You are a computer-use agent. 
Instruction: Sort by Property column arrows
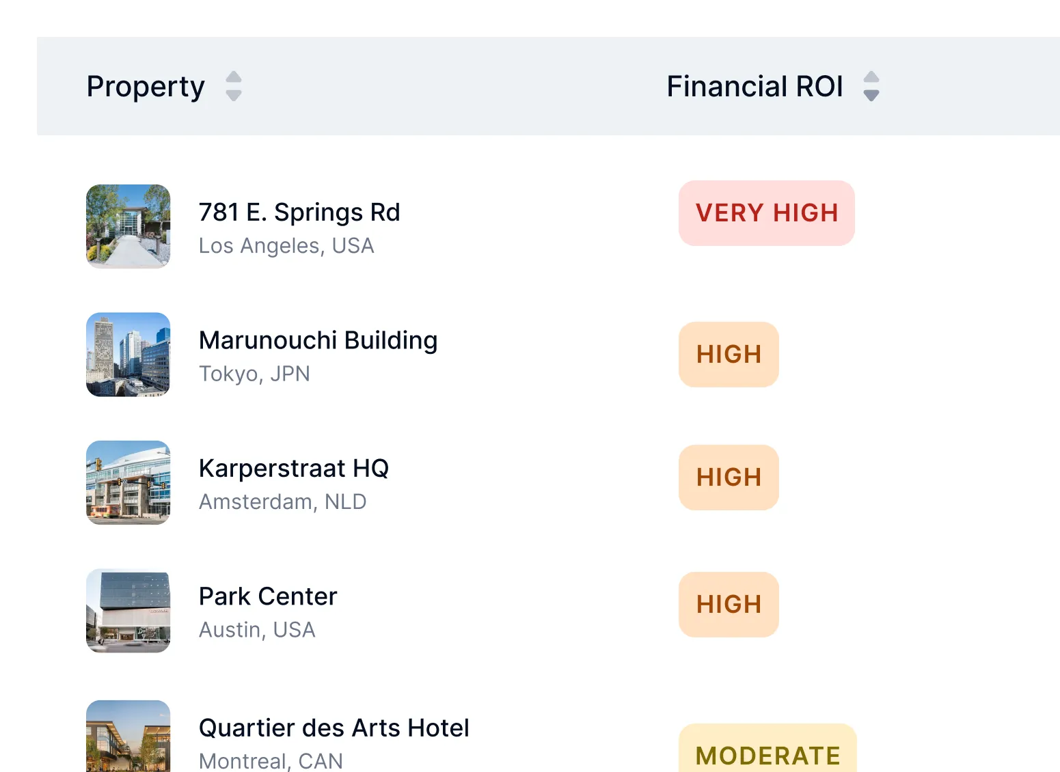[x=234, y=86]
